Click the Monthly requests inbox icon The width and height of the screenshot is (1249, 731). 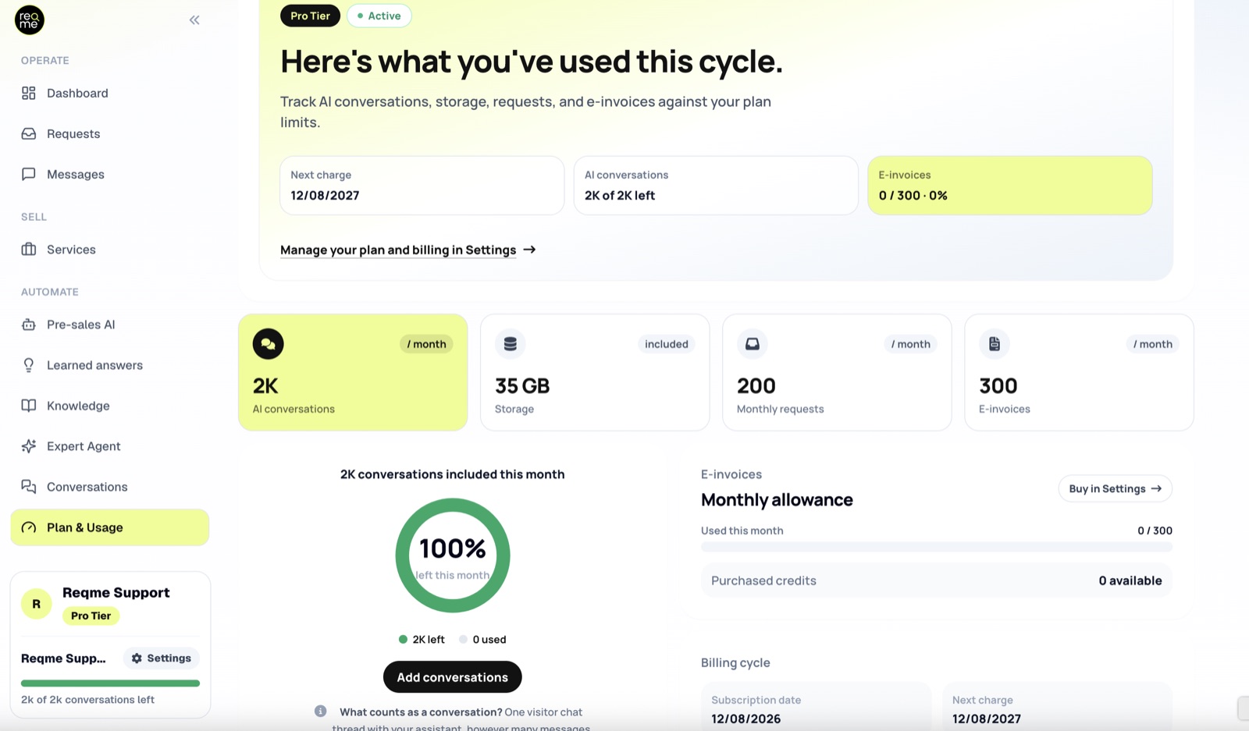[x=752, y=344]
